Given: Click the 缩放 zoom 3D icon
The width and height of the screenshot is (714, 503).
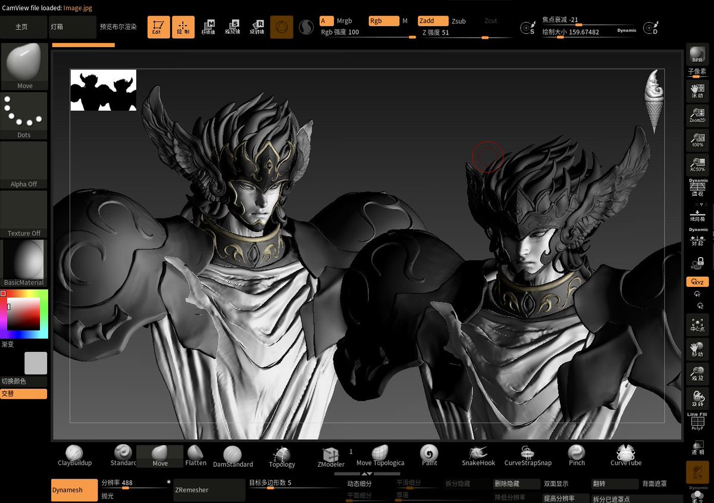Looking at the screenshot, I should [x=697, y=374].
